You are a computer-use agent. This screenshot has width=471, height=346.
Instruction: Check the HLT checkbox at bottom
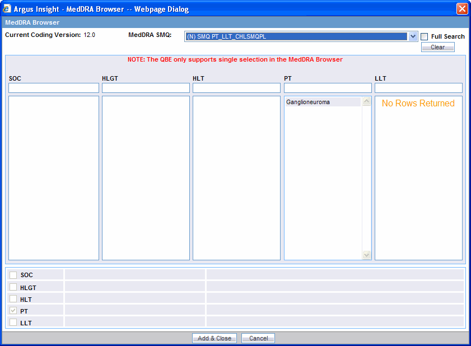pyautogui.click(x=13, y=298)
